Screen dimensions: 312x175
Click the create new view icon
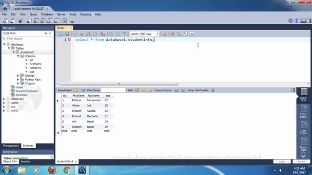[x=43, y=21]
